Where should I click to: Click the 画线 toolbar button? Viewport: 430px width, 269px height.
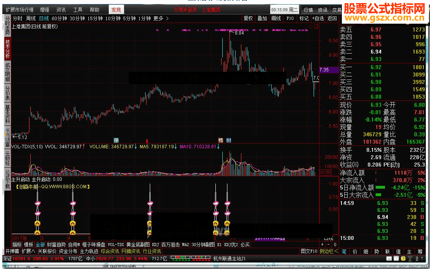pos(276,18)
